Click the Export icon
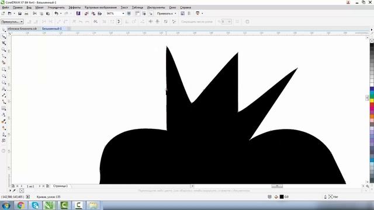The width and height of the screenshot is (374, 210). tap(93, 13)
